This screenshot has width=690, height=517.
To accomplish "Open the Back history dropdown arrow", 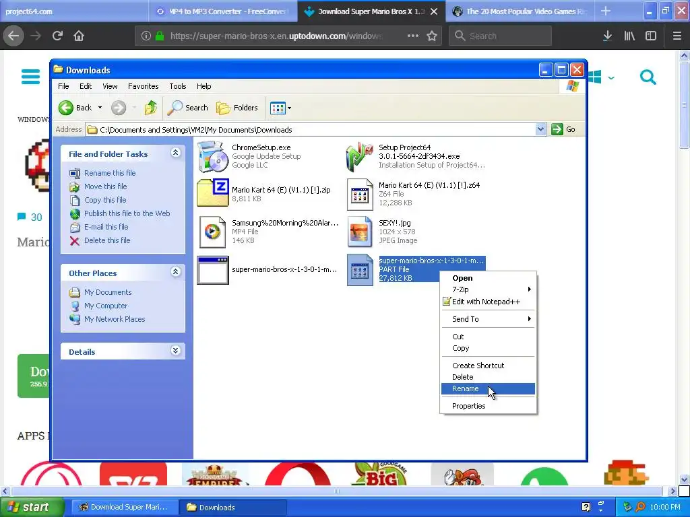I will pyautogui.click(x=100, y=108).
